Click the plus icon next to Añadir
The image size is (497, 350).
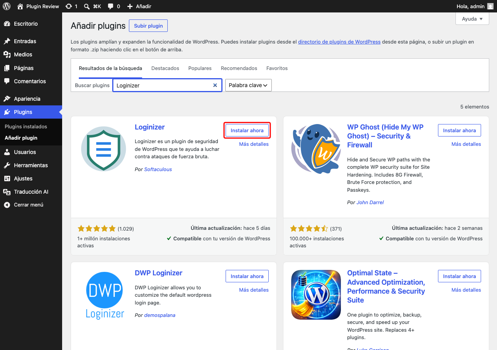tap(130, 6)
